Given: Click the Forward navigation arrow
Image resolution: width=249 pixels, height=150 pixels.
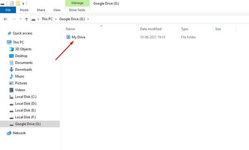Looking at the screenshot, I should pyautogui.click(x=14, y=19).
